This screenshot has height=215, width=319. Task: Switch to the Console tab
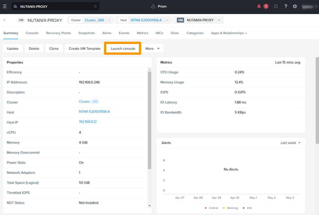[x=32, y=33]
